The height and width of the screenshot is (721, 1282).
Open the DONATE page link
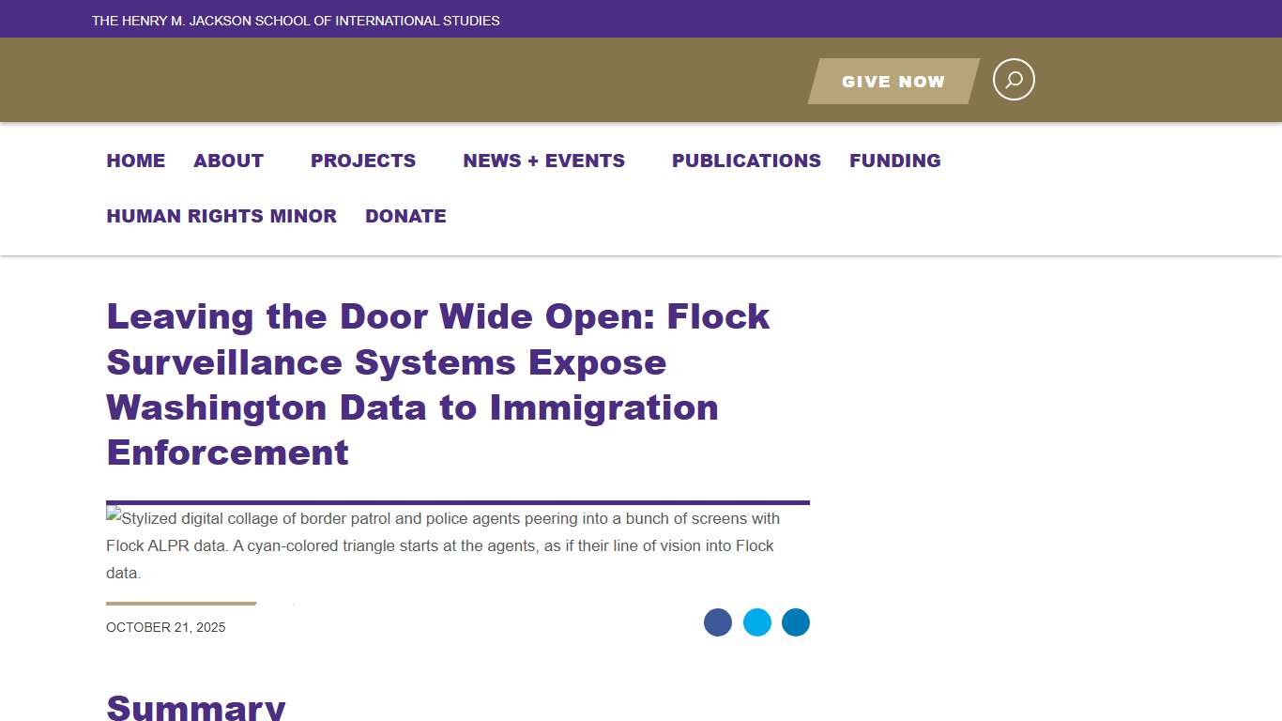pyautogui.click(x=405, y=216)
